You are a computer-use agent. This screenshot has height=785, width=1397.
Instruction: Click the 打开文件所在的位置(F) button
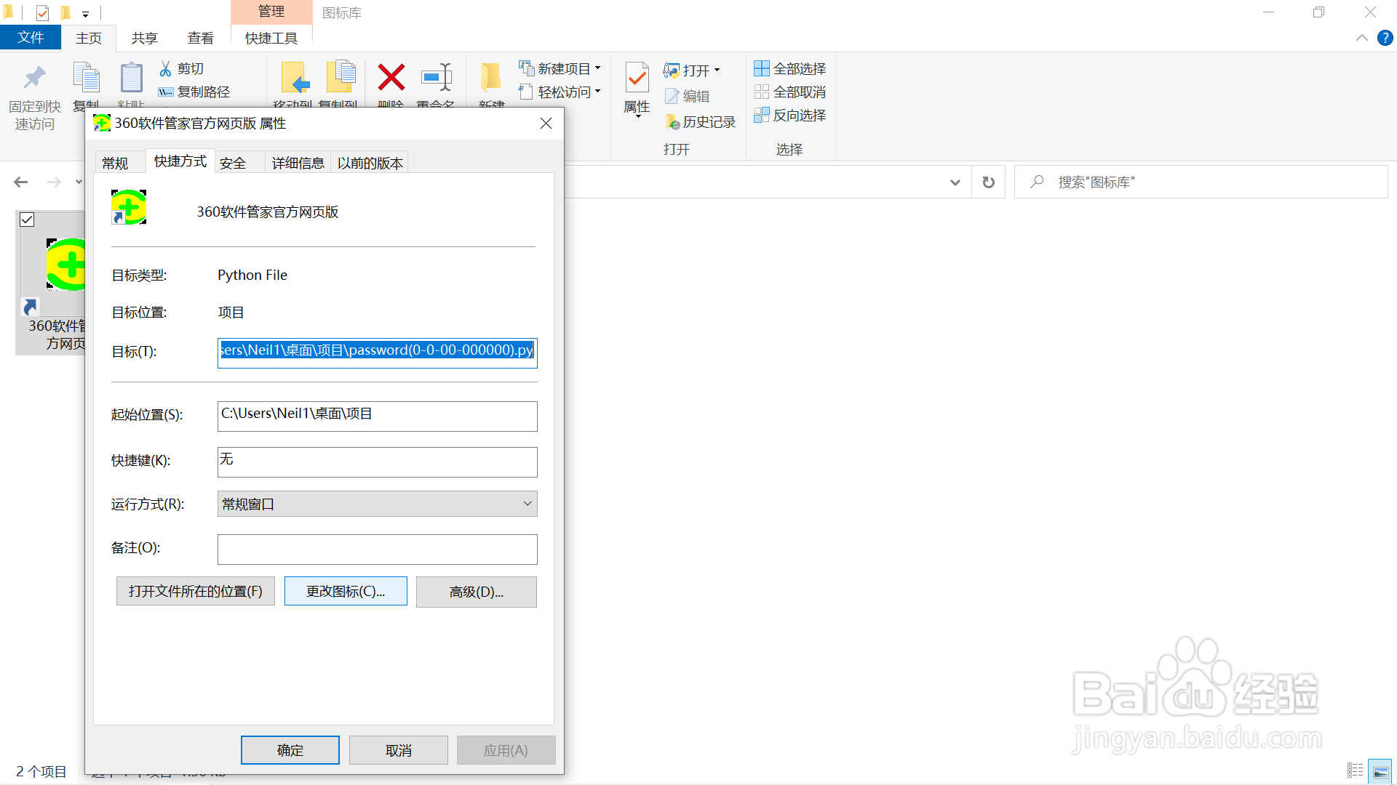click(x=195, y=591)
